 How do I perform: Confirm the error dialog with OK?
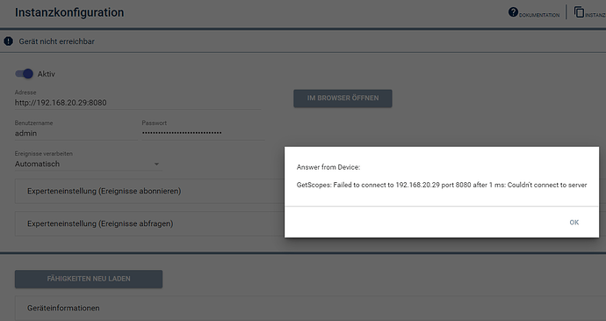click(574, 223)
